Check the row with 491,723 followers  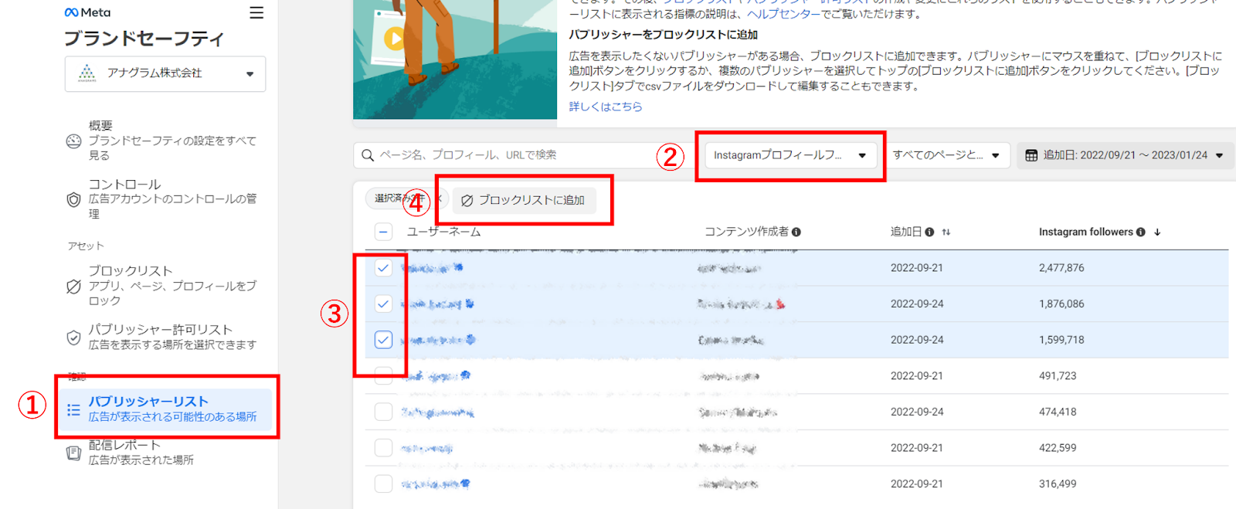(383, 376)
